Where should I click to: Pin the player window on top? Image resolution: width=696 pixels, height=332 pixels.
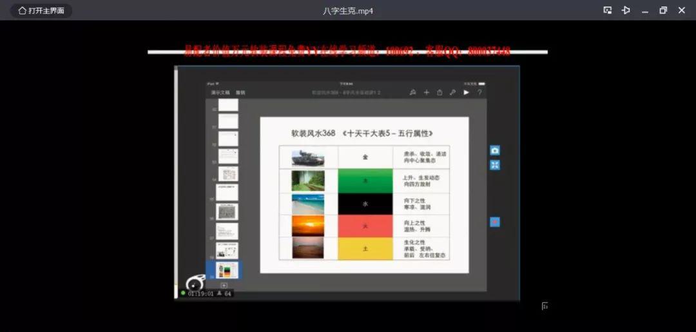tap(626, 10)
